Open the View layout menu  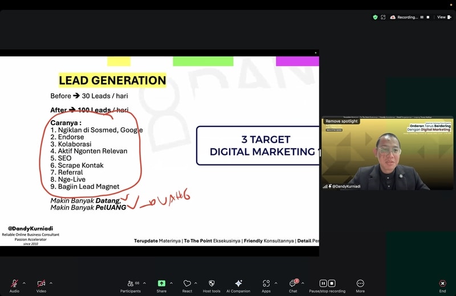[443, 17]
